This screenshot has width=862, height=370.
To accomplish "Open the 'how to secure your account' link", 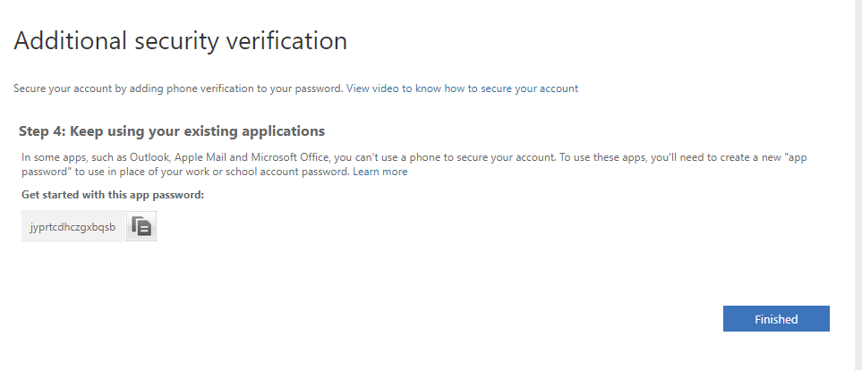I will tap(511, 88).
